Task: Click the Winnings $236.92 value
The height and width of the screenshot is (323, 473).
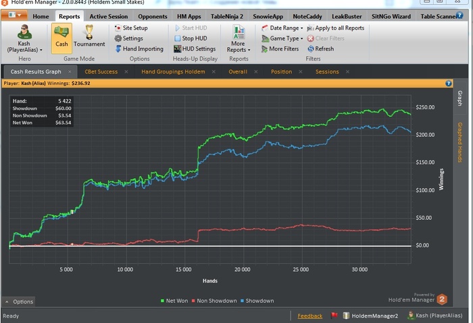Action: [81, 84]
